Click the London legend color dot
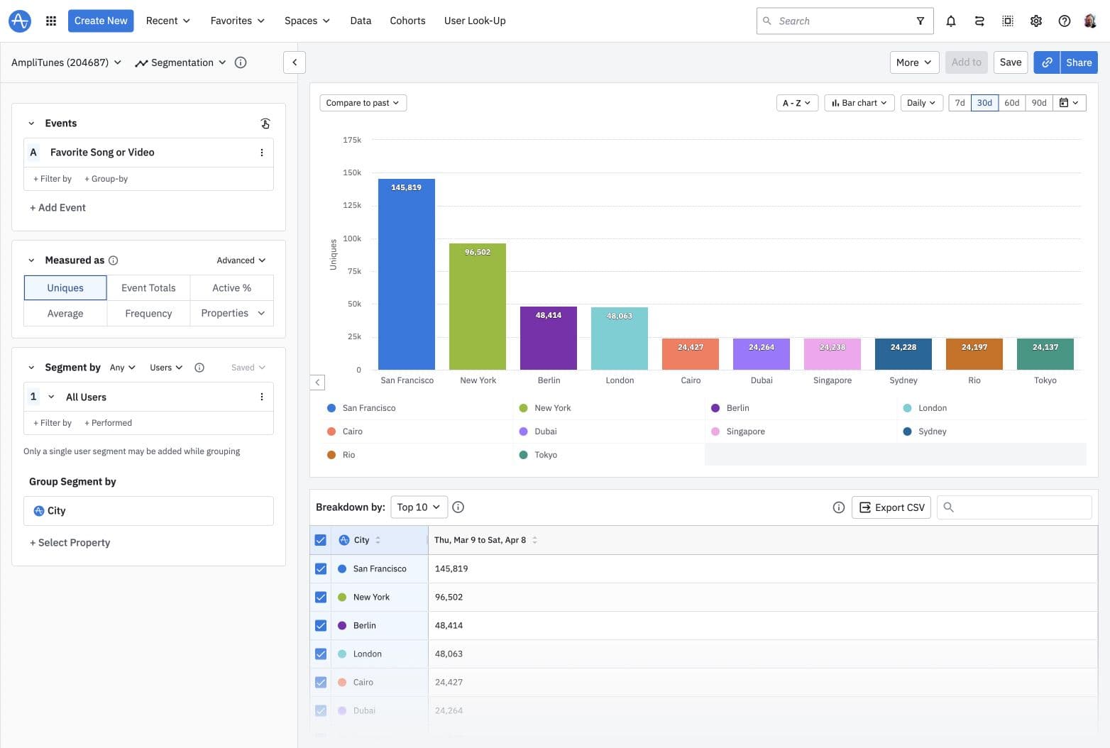This screenshot has width=1110, height=748. coord(907,408)
